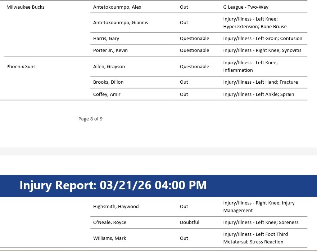Click player name 'Williams, Mark'
The width and height of the screenshot is (317, 251).
pos(109,238)
